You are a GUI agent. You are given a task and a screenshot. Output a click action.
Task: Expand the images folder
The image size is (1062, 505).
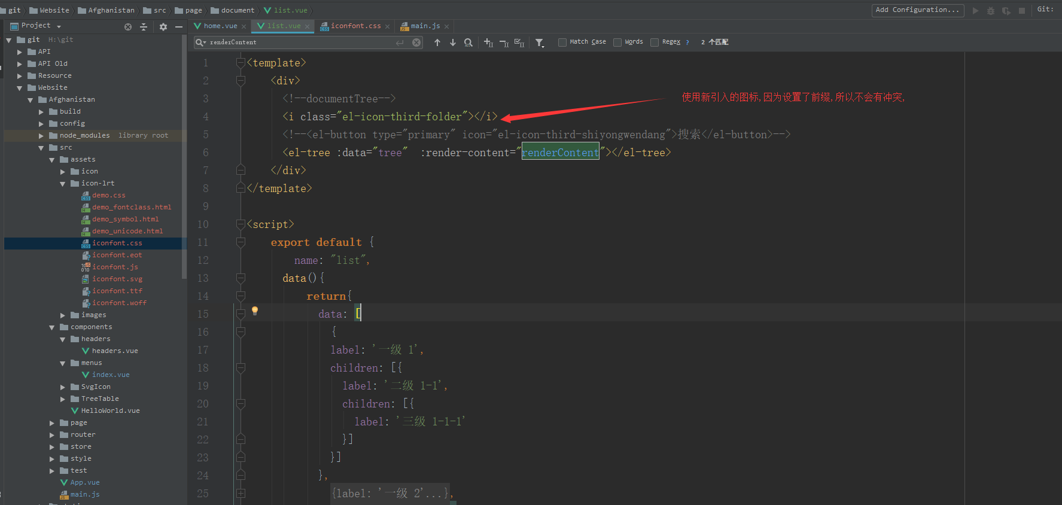click(63, 315)
